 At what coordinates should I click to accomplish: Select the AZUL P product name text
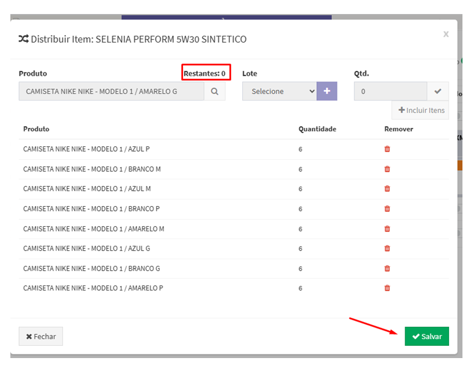[87, 149]
